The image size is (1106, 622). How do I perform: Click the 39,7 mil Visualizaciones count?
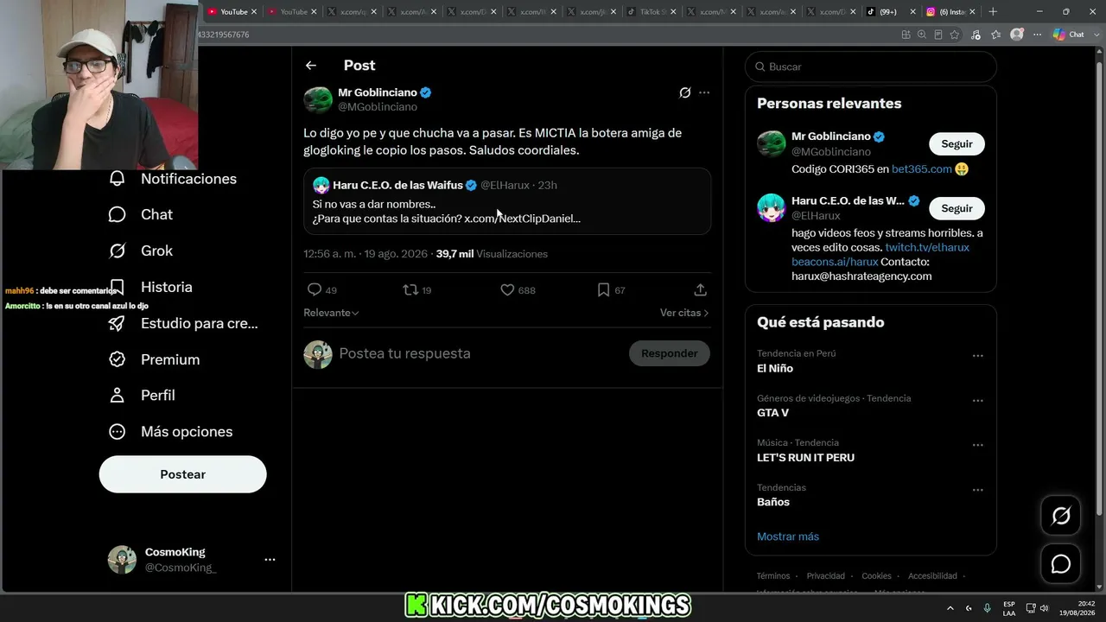(492, 254)
